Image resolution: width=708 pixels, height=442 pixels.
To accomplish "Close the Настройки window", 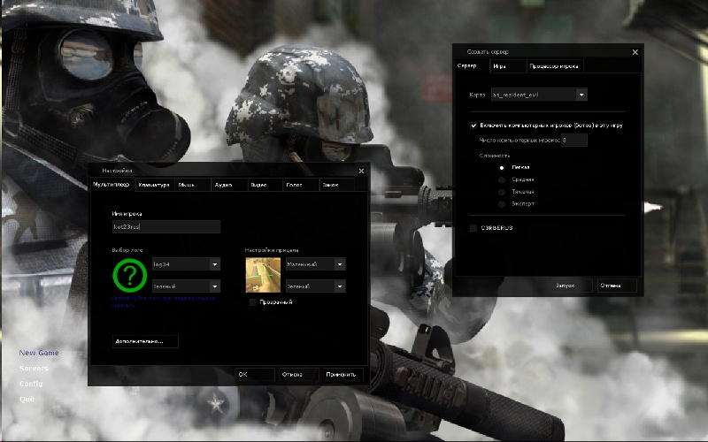I will point(361,171).
